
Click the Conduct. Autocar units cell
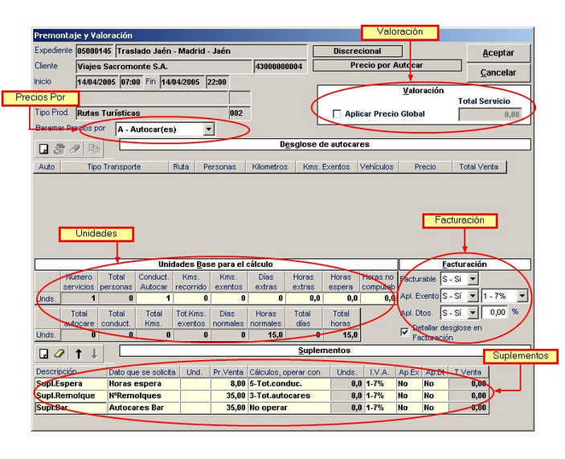click(x=154, y=298)
